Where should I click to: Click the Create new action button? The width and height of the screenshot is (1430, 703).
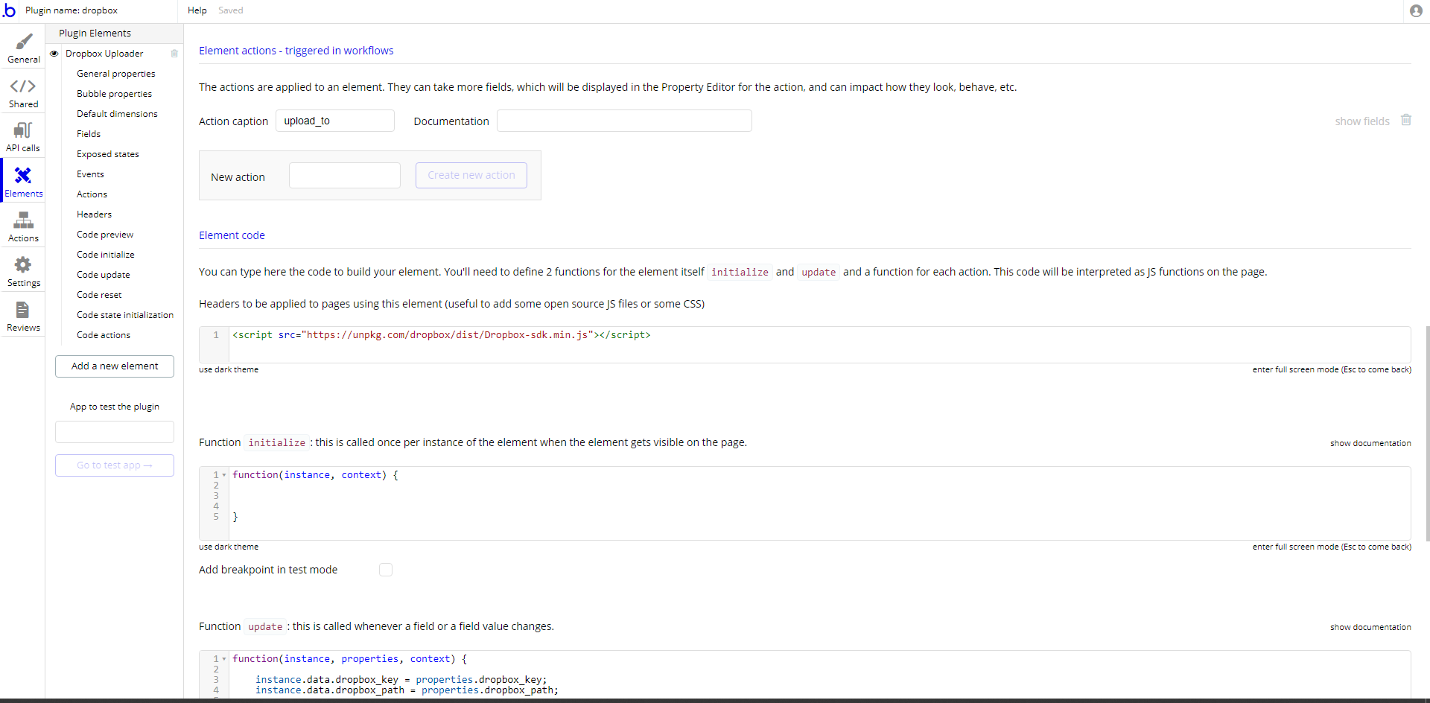471,176
